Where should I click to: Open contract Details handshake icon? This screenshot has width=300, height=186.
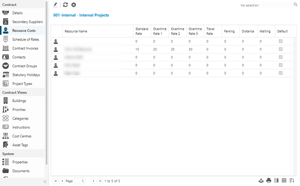[x=5, y=13]
